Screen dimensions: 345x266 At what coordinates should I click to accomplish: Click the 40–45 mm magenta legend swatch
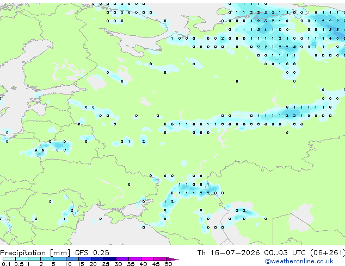click(x=147, y=259)
